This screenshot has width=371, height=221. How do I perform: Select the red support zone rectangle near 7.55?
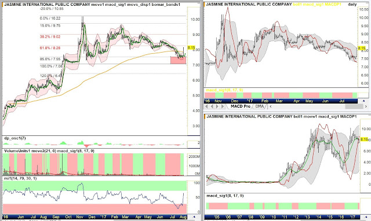178,60
